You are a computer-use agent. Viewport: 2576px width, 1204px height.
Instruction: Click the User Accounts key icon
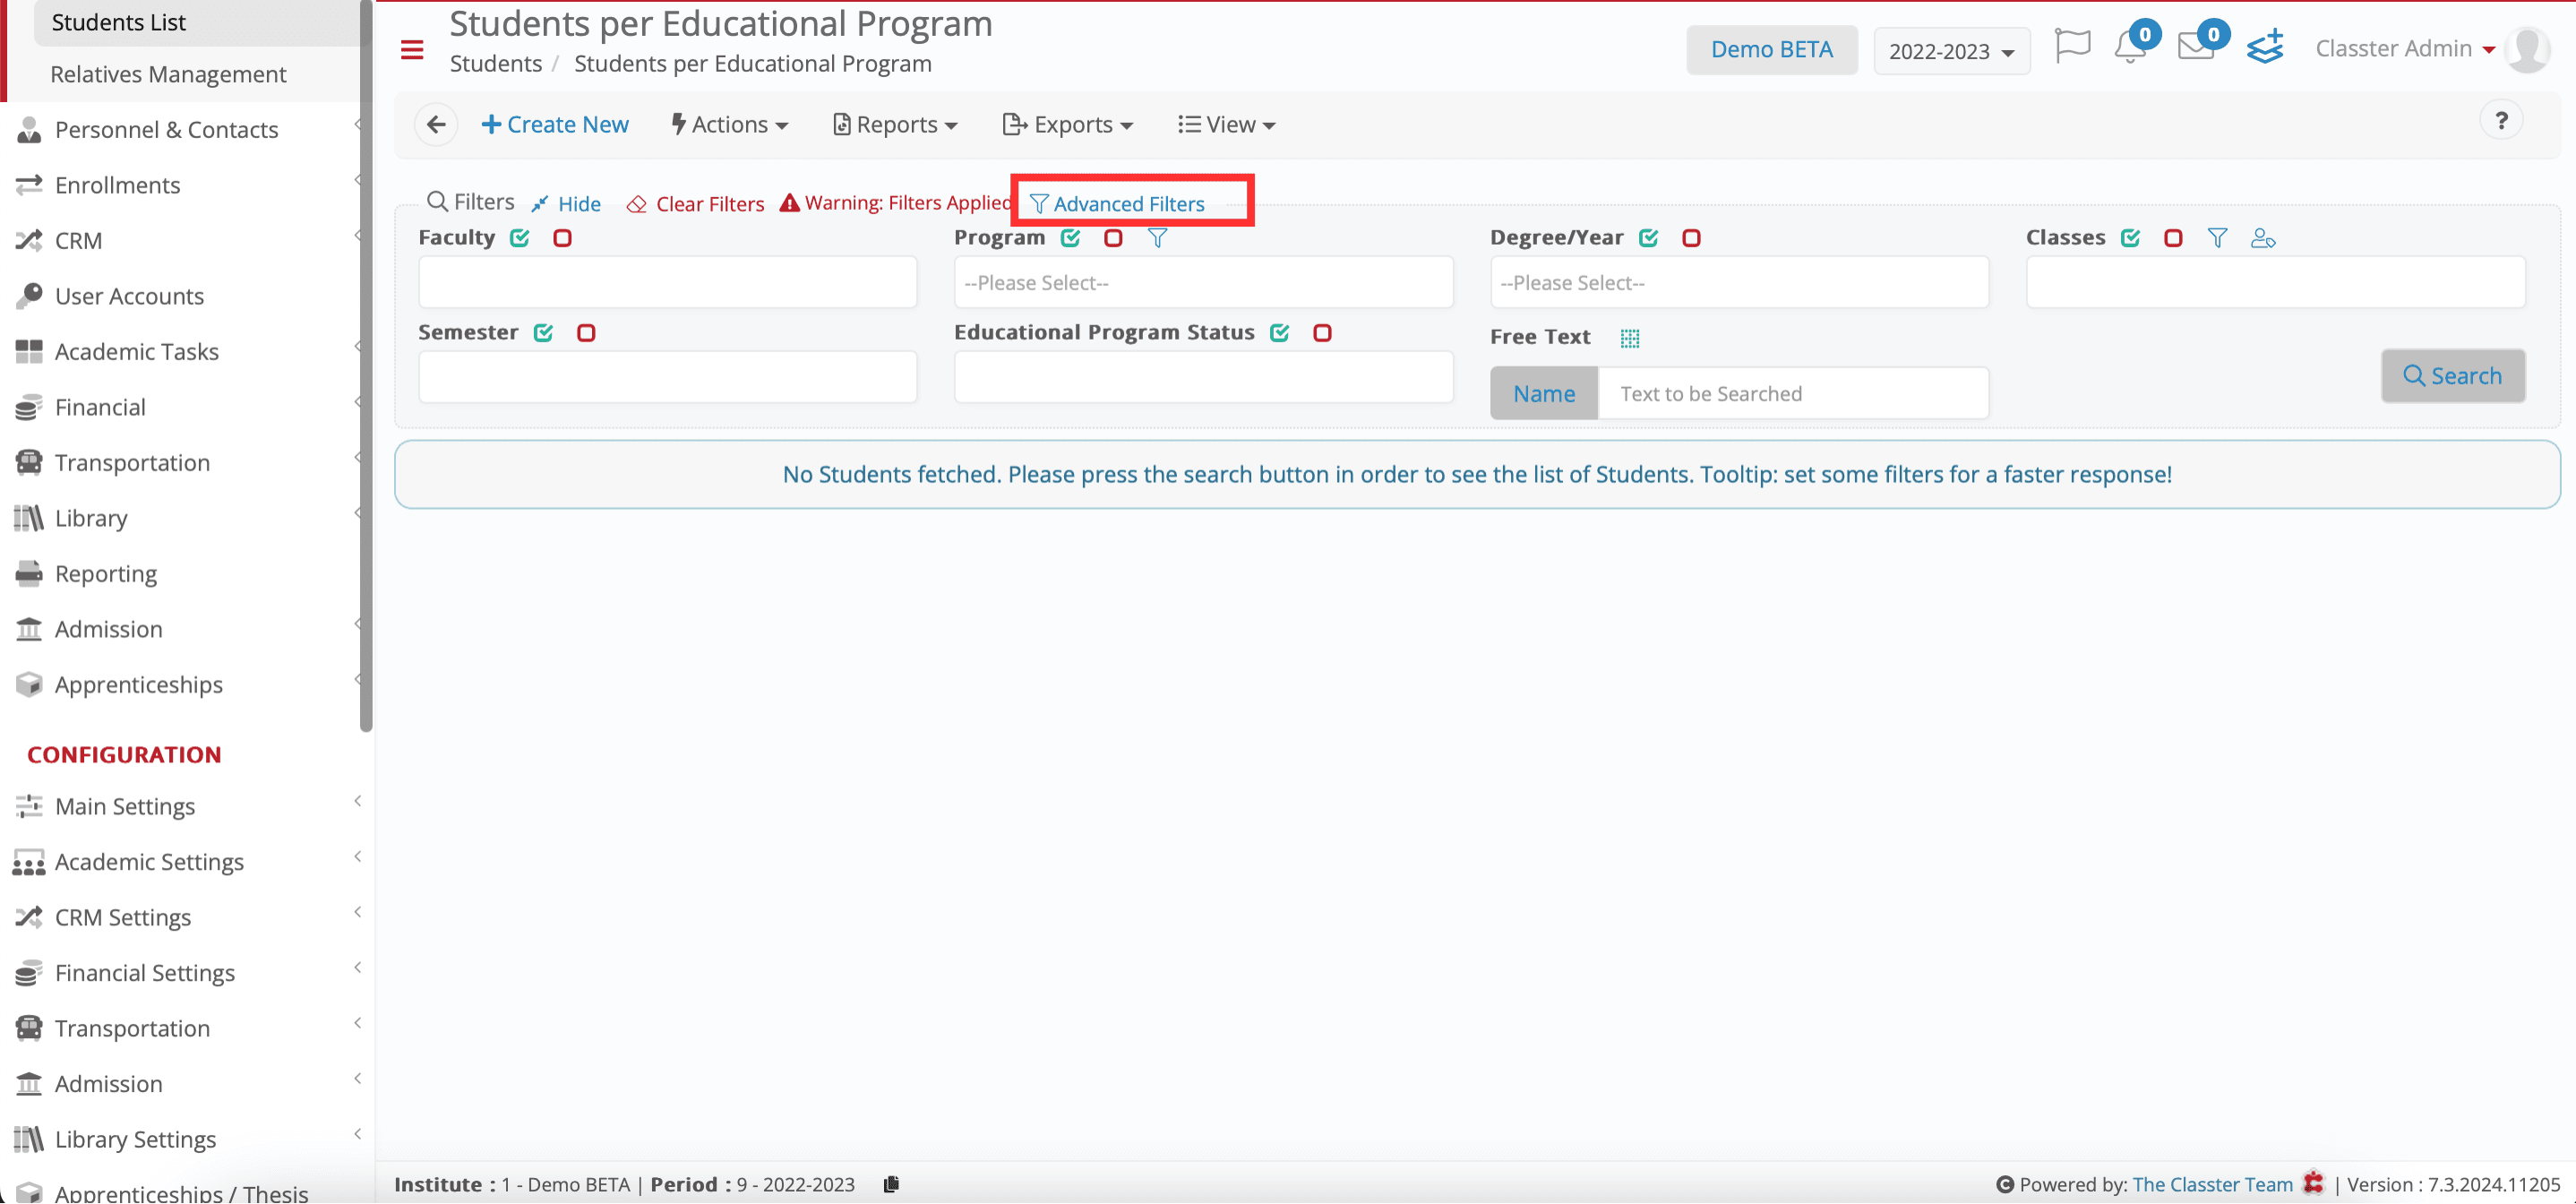[29, 296]
